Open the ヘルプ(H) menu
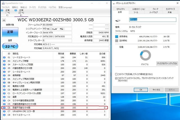The width and height of the screenshot is (180, 120). click(x=52, y=7)
